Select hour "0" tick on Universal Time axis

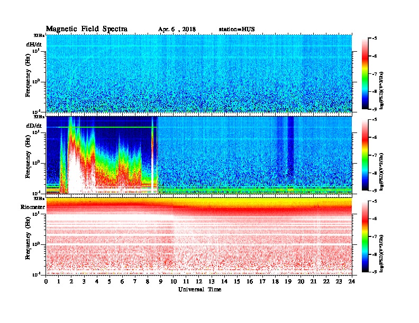[x=46, y=281]
